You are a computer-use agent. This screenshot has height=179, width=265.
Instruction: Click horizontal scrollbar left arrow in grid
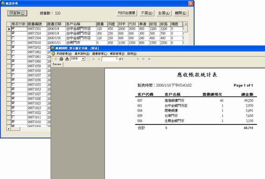point(8,129)
